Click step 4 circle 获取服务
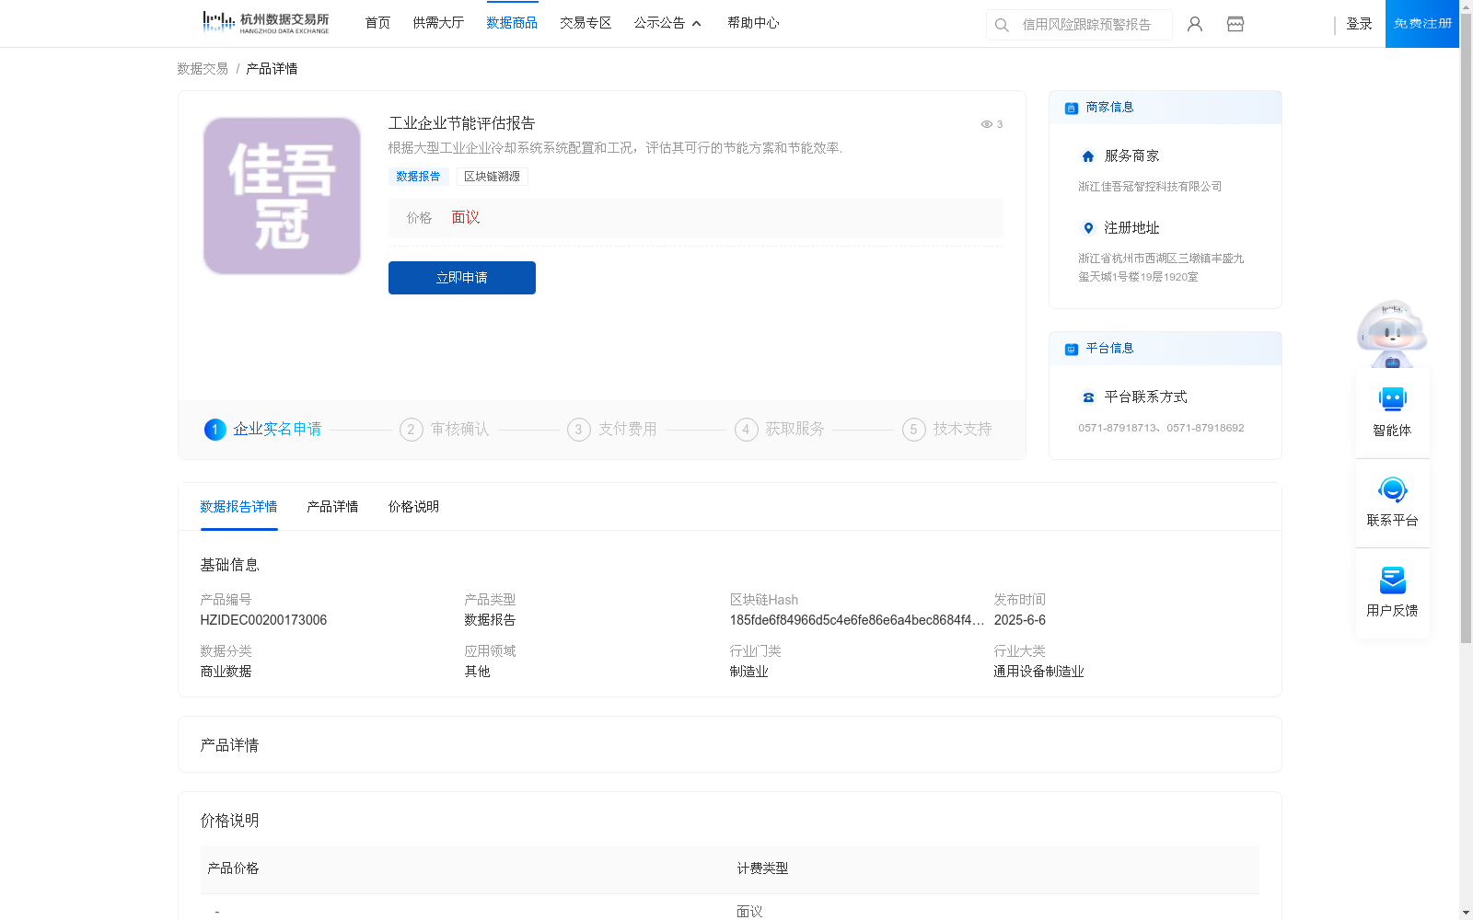 click(x=746, y=430)
